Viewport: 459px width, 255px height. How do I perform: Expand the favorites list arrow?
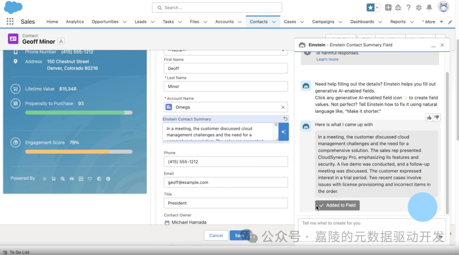tap(377, 8)
